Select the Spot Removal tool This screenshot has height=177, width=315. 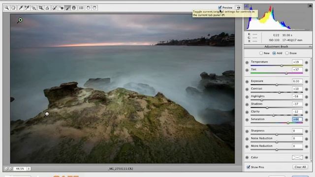tap(54, 8)
